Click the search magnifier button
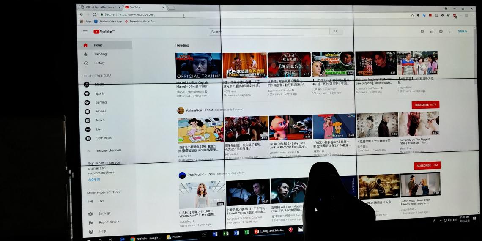482x241 pixels. tap(336, 31)
